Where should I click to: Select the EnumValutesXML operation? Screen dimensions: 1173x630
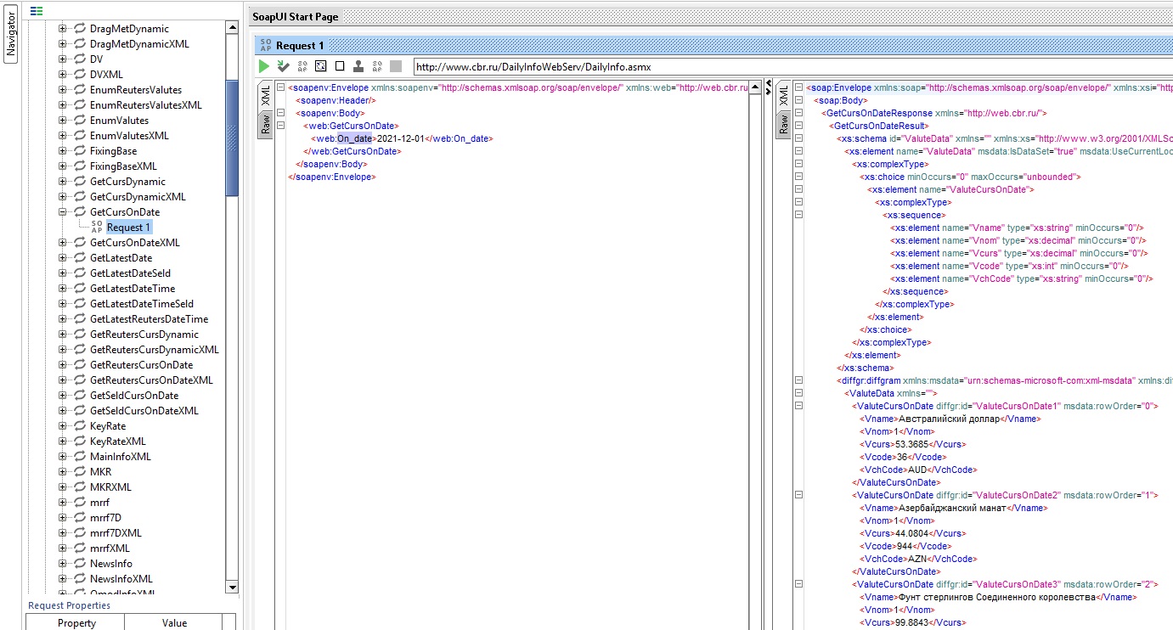[x=129, y=136]
